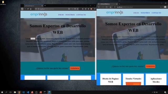Click emprinnos logo in Edge page
This screenshot has height=94, width=168.
click(115, 13)
